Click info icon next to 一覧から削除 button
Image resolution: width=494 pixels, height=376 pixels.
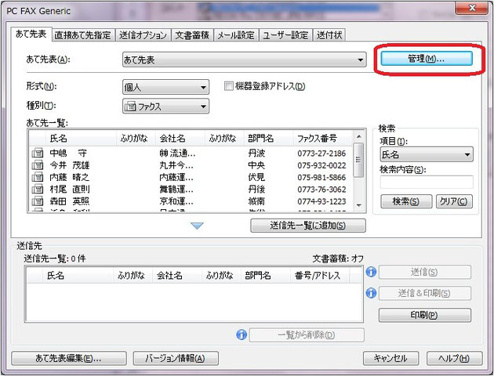(242, 334)
